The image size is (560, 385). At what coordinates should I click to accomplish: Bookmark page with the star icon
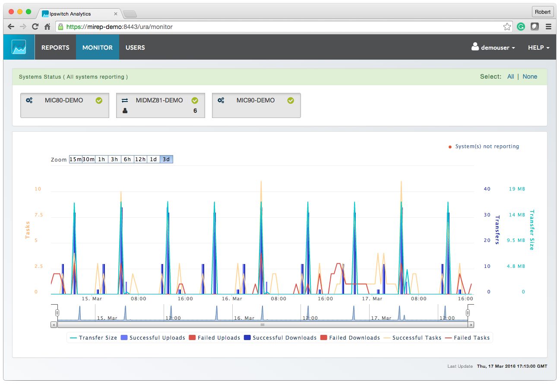coord(507,27)
